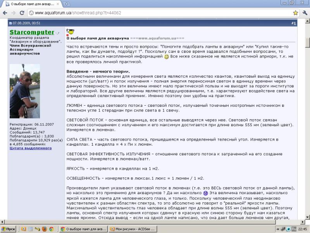The image size is (310, 233).
Task: Click the red square marker below the smiley
Action: click(67, 35)
